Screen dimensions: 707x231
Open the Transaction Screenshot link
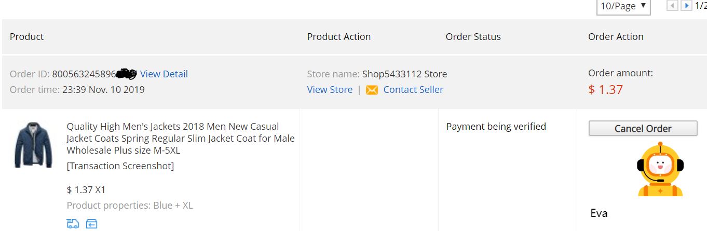tap(120, 166)
